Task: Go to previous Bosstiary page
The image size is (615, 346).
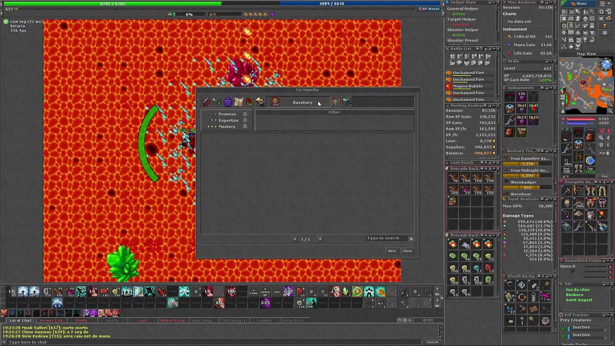Action: coord(295,239)
